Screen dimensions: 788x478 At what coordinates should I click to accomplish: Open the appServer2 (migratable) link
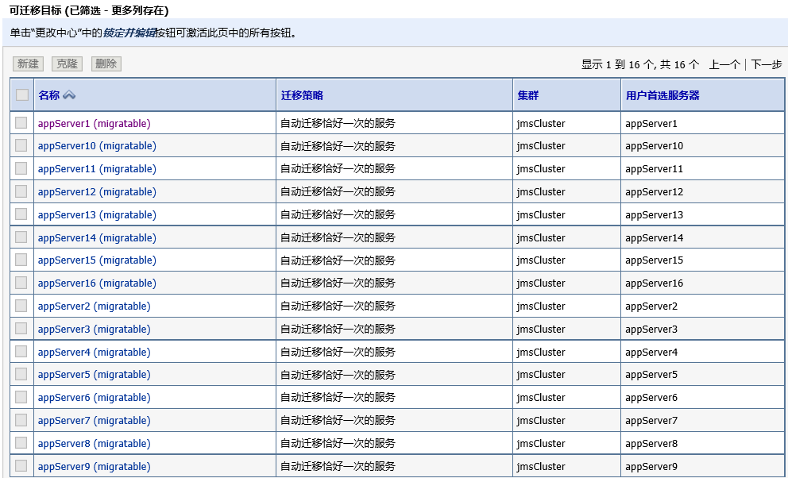point(95,306)
